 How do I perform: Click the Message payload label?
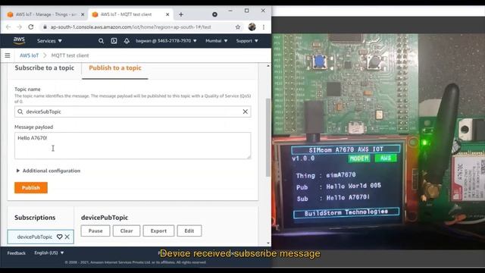(33, 127)
